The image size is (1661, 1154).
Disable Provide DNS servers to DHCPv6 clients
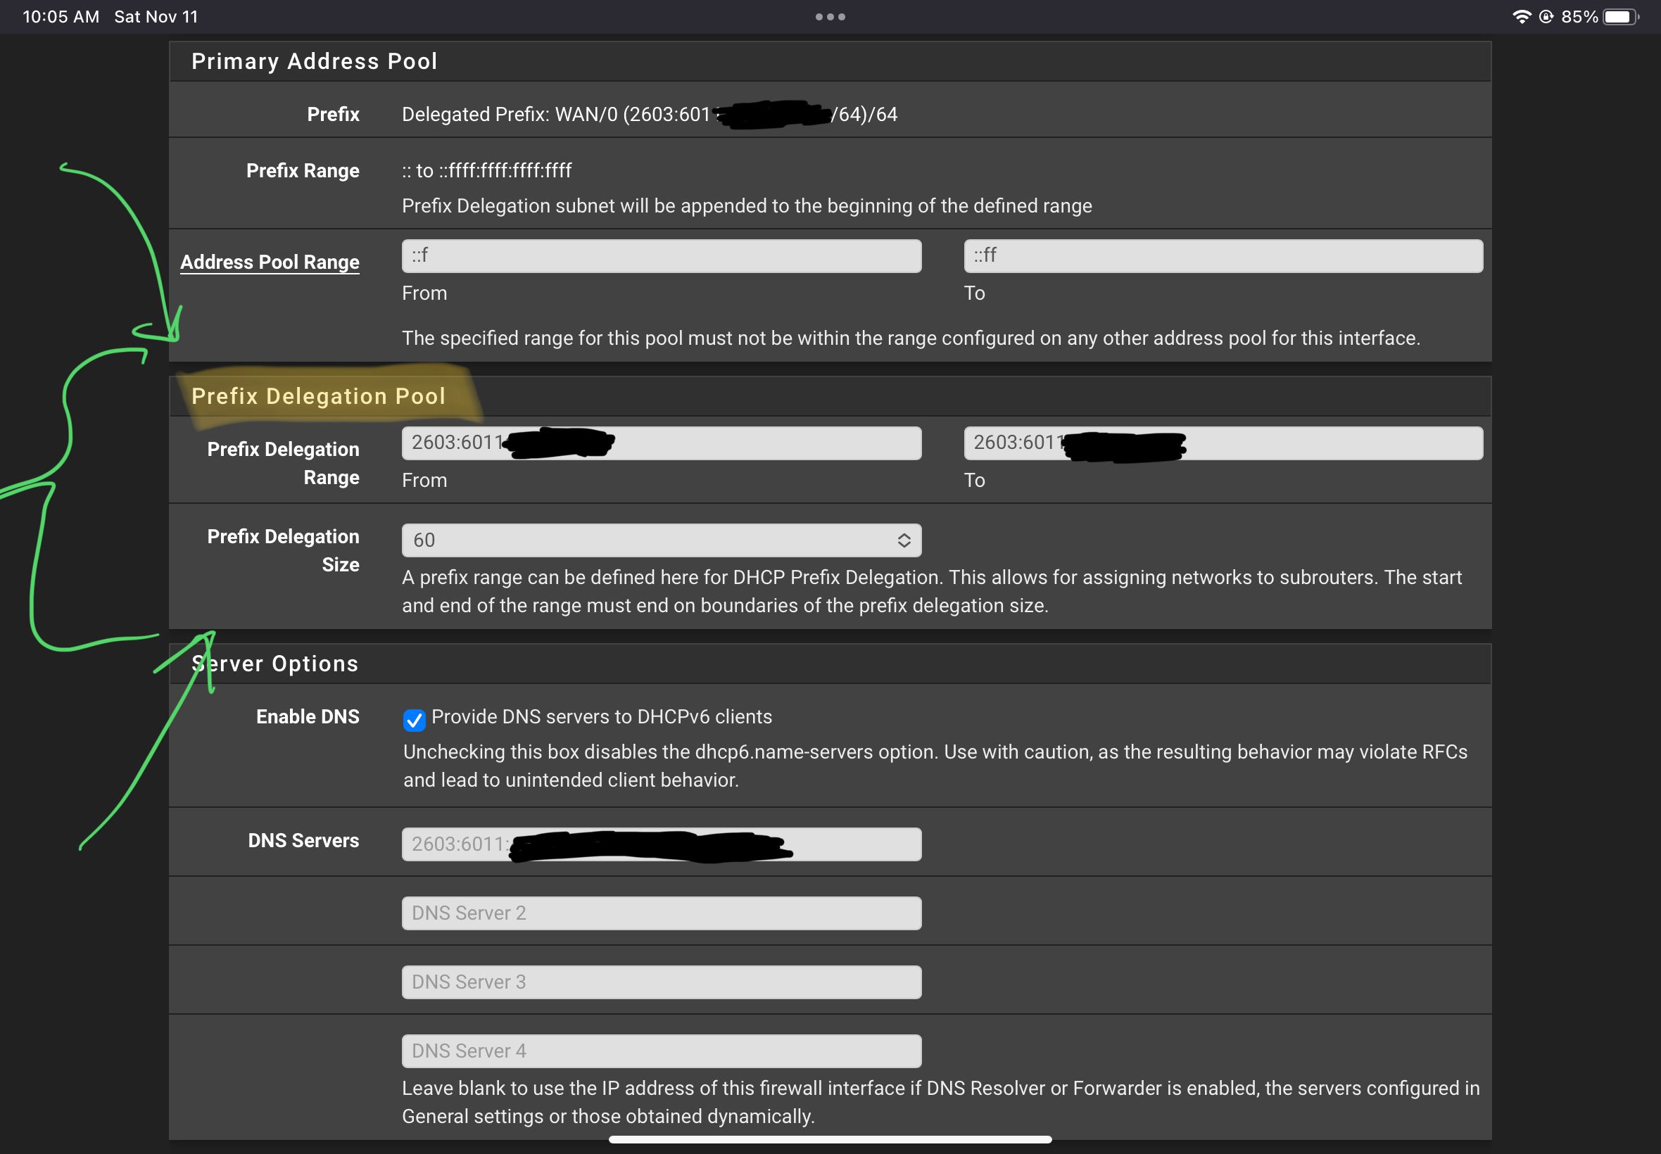point(414,719)
